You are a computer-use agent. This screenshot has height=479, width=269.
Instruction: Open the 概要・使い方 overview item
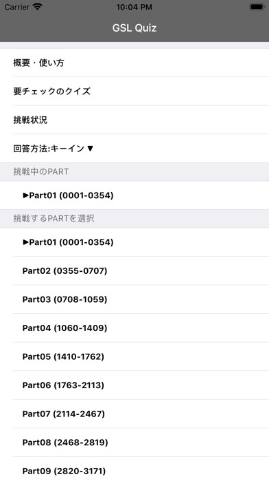point(134,63)
